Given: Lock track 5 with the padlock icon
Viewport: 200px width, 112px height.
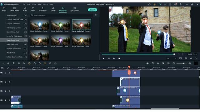Looking at the screenshot, I should pos(6,82).
